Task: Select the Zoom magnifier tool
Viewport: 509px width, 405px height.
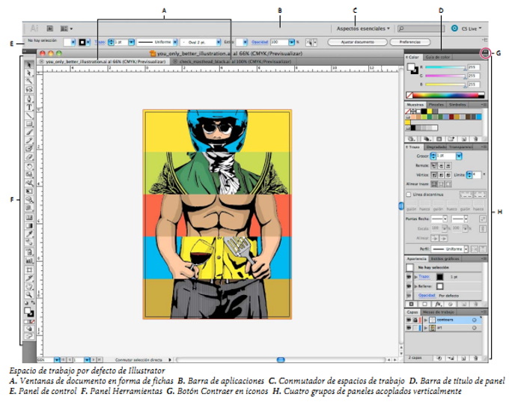Action: (29, 294)
